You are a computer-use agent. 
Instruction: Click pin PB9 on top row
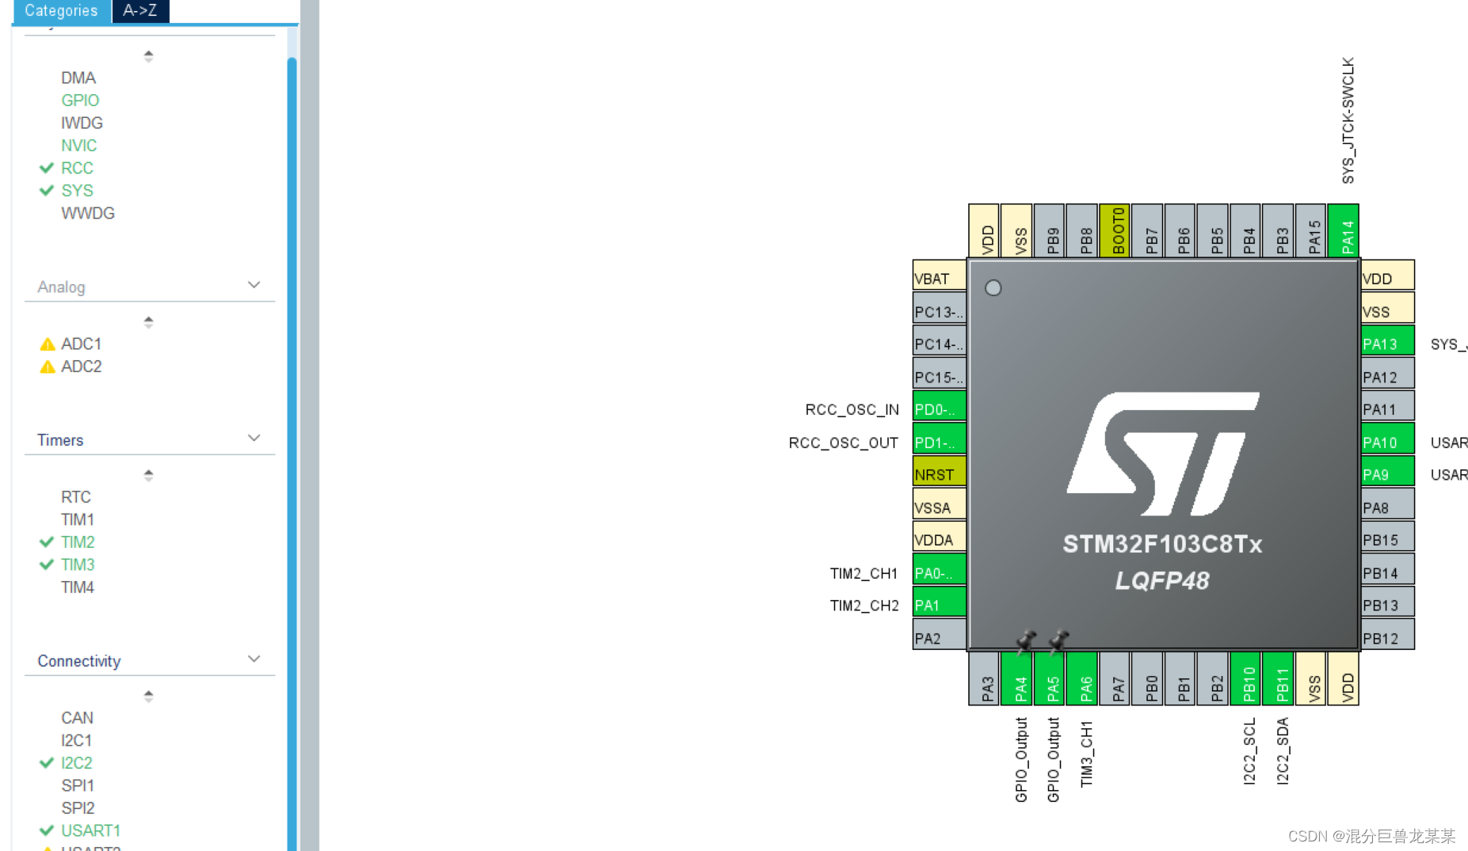(1049, 230)
